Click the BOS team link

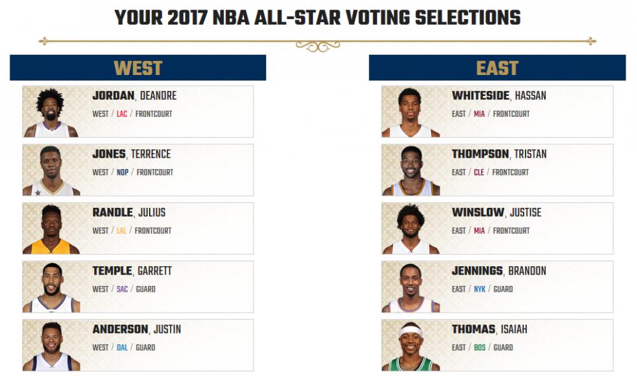[480, 348]
